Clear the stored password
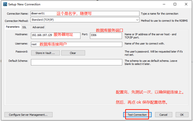193x121 pixels. (73, 53)
